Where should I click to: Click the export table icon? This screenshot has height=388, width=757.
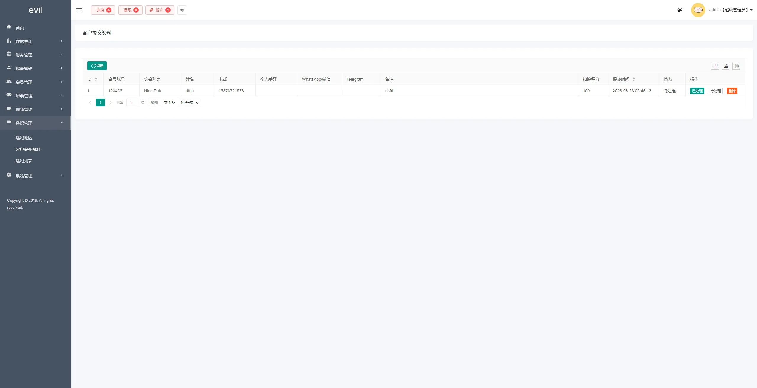726,66
